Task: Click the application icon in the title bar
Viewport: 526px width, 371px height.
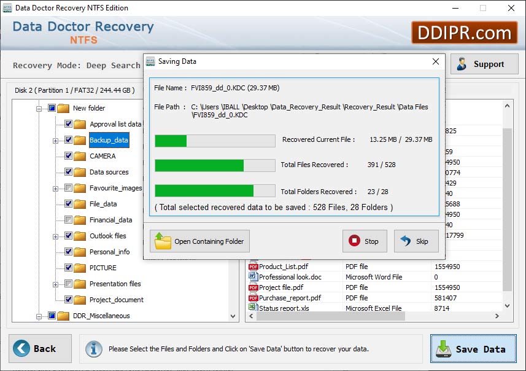Action: [x=7, y=8]
